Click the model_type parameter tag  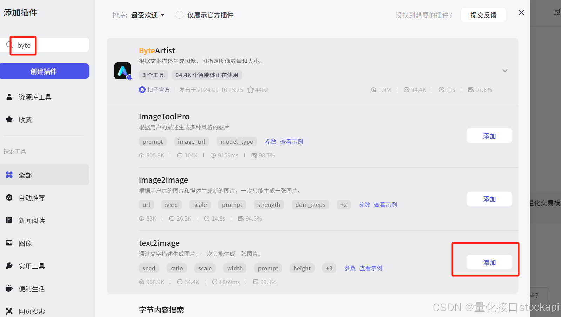click(x=237, y=142)
